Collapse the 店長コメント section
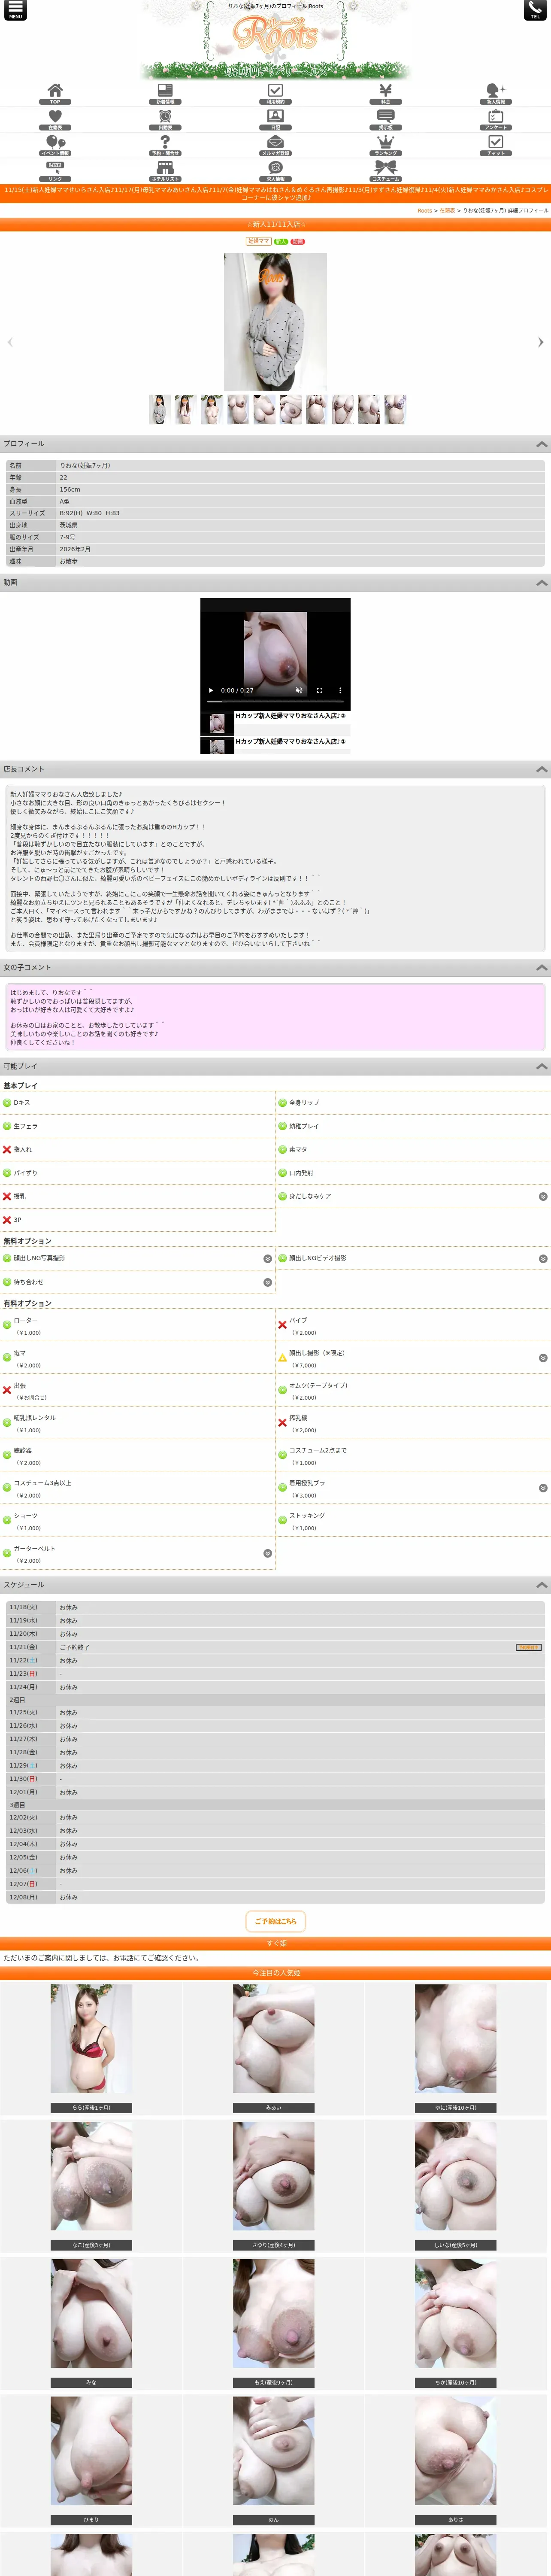551x2576 pixels. coord(542,770)
